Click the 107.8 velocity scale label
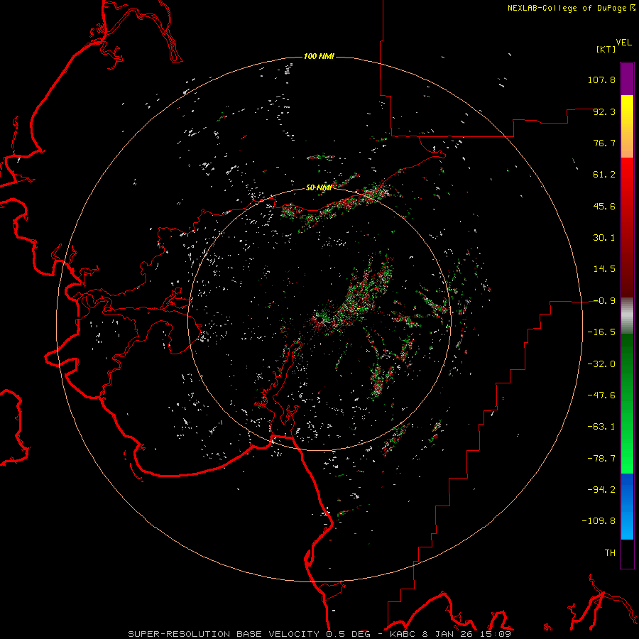639x639 pixels. (601, 80)
